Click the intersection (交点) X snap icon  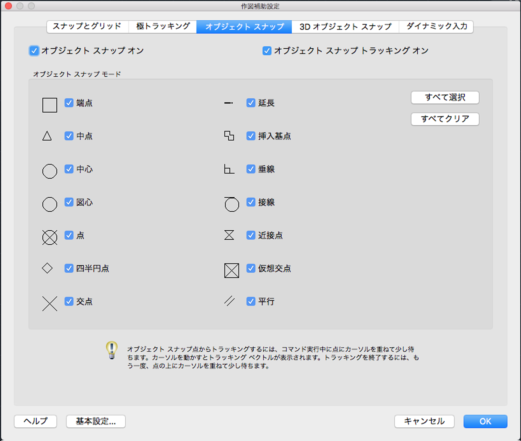(x=50, y=303)
